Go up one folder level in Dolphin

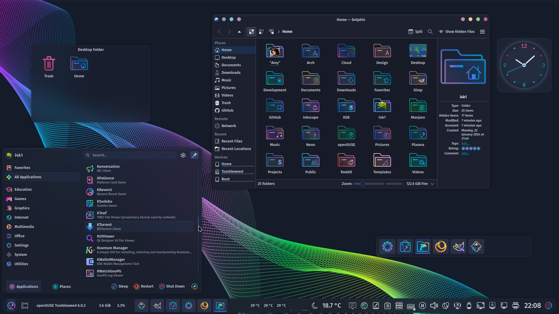pyautogui.click(x=239, y=32)
